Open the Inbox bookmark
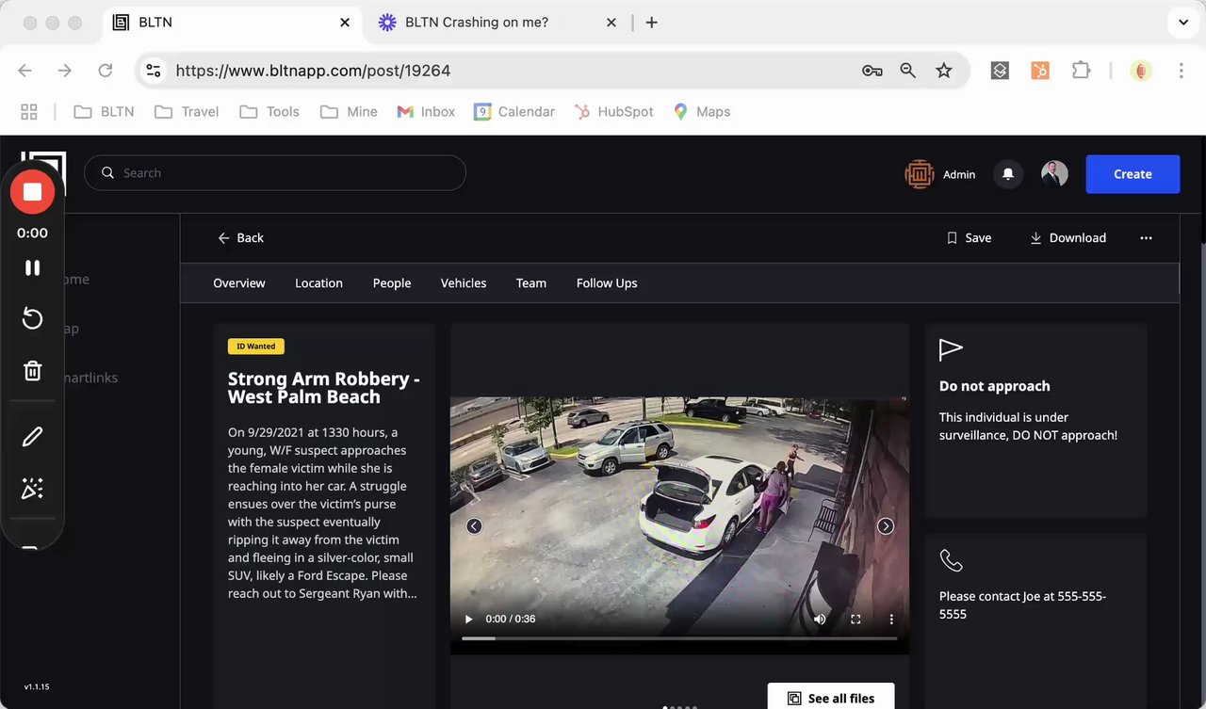The image size is (1206, 709). coord(426,112)
